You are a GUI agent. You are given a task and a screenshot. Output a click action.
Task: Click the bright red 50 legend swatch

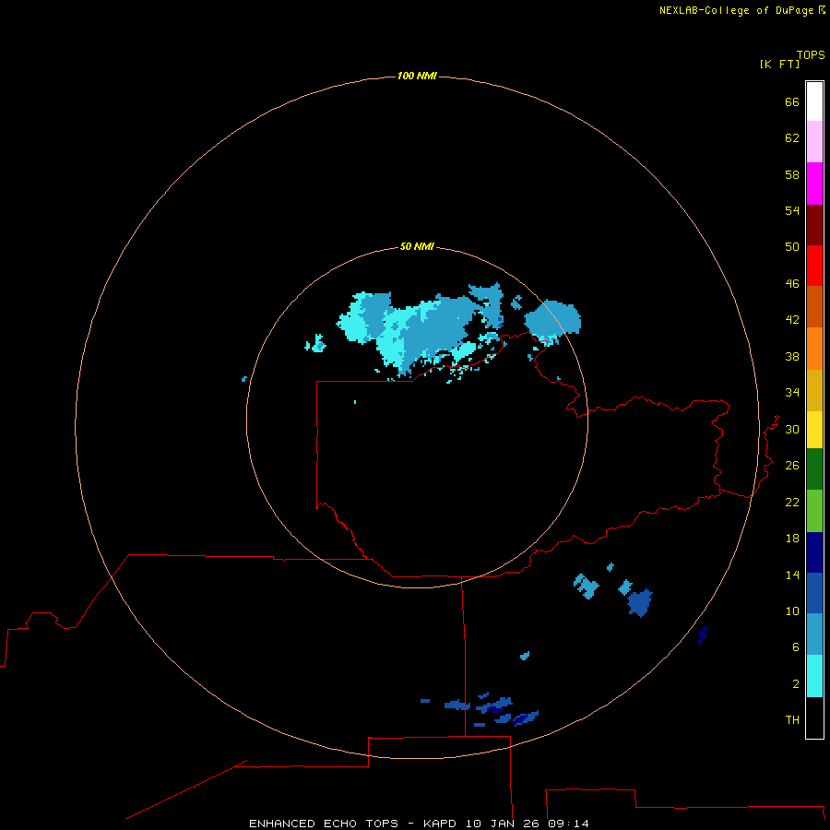coord(814,266)
